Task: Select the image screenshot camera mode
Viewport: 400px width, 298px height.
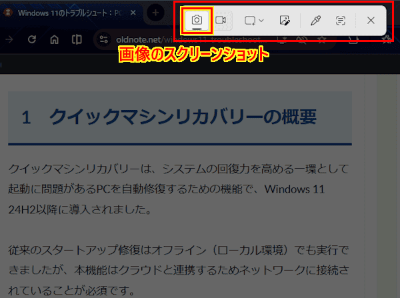Action: tap(197, 21)
